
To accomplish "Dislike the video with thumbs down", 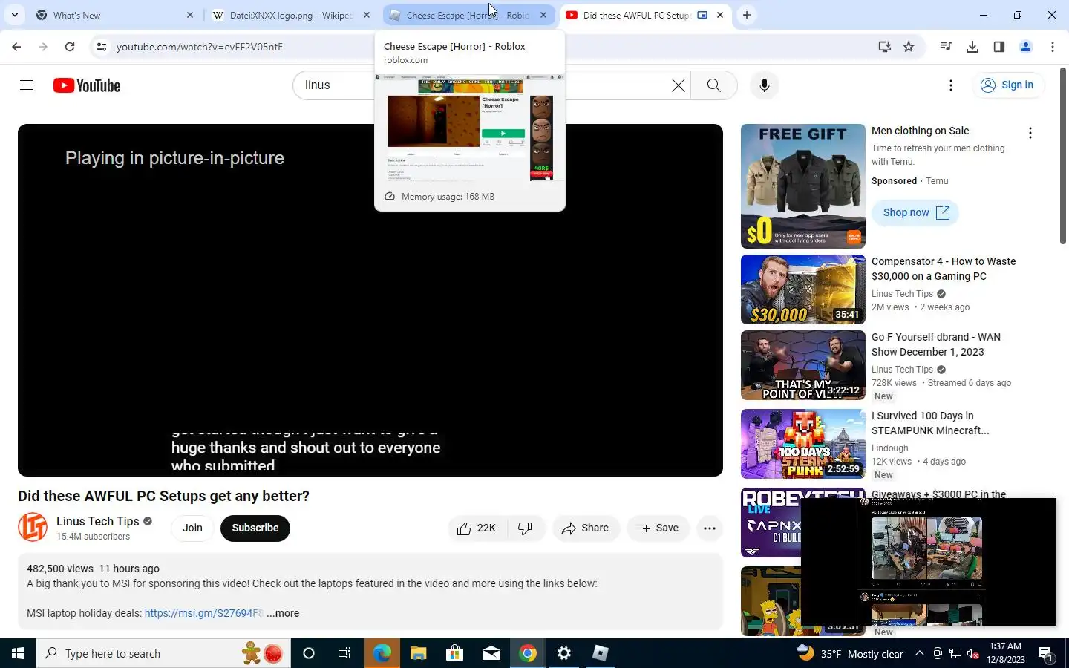I will 526,528.
